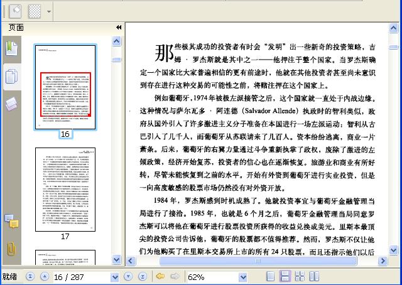
Task: Expand the toolbar options dropdown arrow
Action: (x=49, y=12)
